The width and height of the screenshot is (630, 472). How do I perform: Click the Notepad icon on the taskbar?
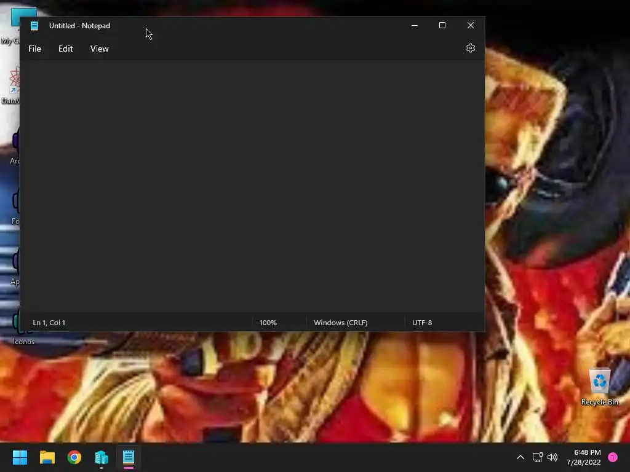pyautogui.click(x=129, y=457)
